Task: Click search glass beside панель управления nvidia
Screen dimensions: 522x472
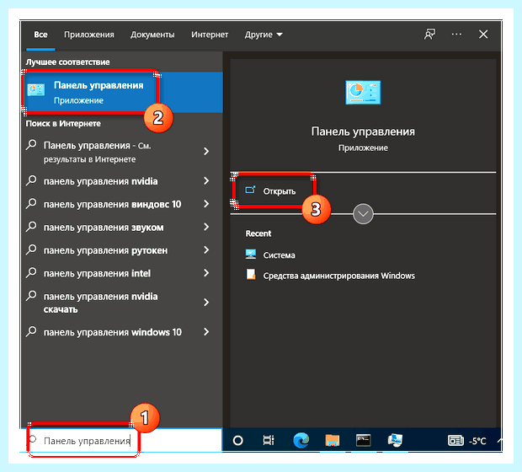Action: (x=31, y=180)
